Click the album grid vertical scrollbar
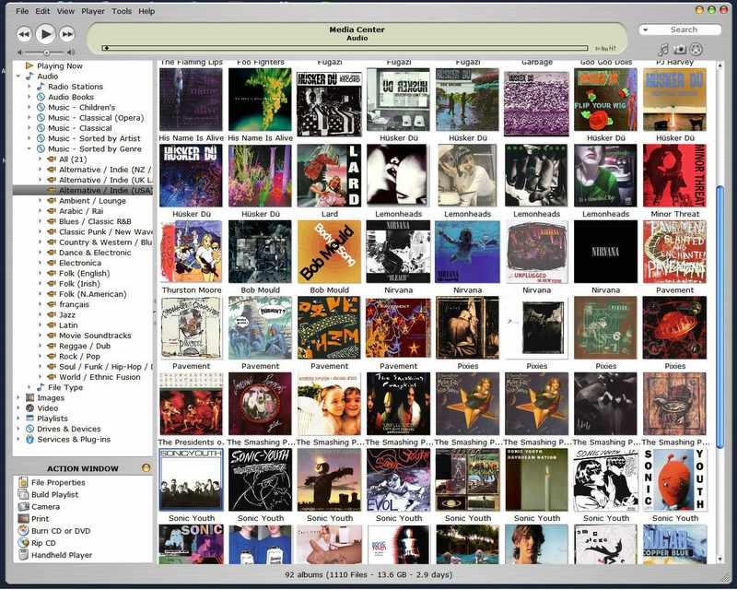The width and height of the screenshot is (737, 590). (x=719, y=315)
